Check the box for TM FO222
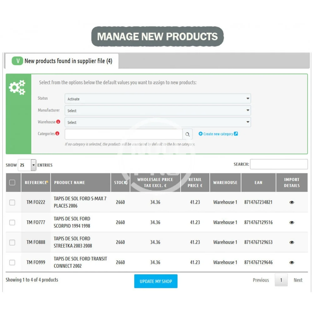The width and height of the screenshot is (313, 313). 12,203
